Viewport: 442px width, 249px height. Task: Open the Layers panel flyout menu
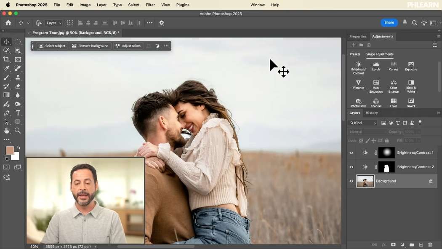click(438, 113)
